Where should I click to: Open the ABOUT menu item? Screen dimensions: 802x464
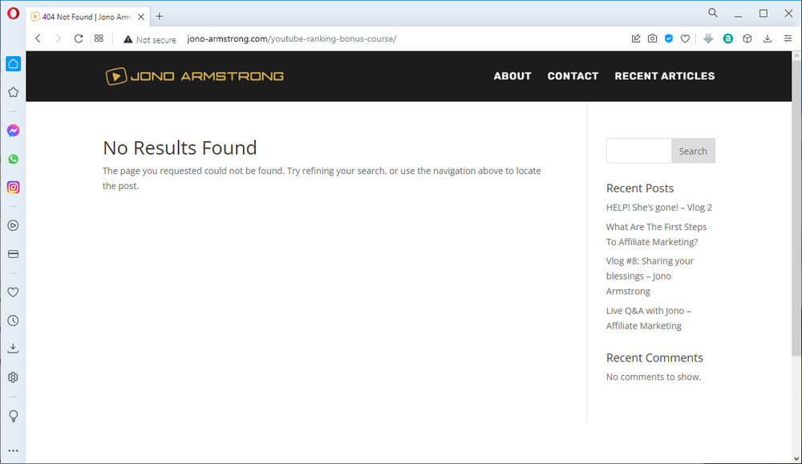click(x=512, y=76)
